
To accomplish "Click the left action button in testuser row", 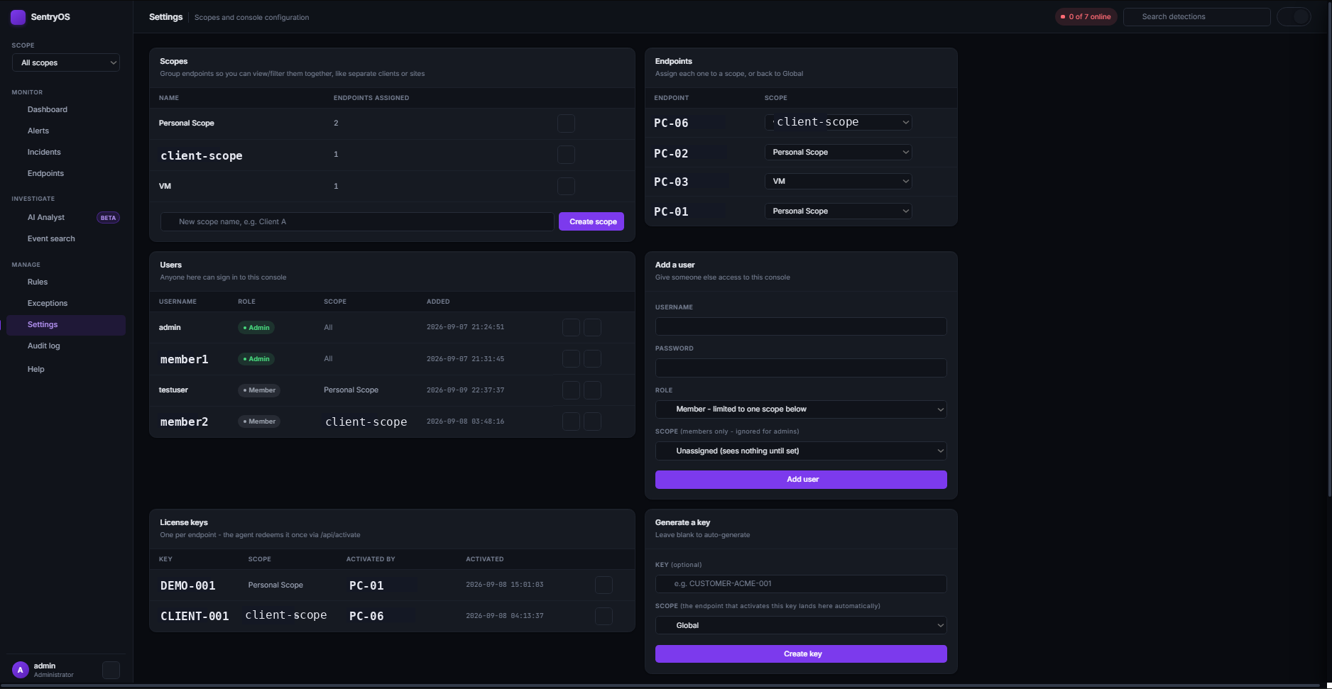I will (571, 390).
